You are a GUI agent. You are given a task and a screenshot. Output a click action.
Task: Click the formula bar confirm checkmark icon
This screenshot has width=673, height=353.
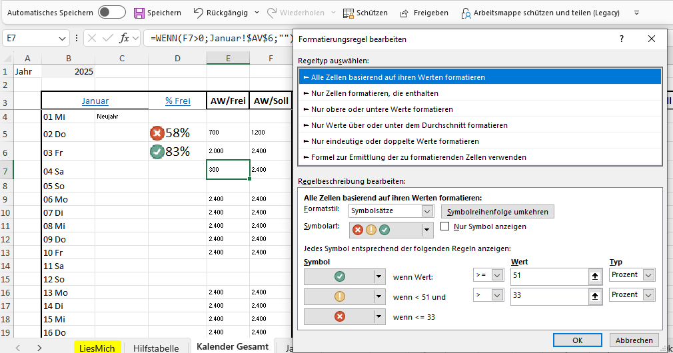click(108, 39)
